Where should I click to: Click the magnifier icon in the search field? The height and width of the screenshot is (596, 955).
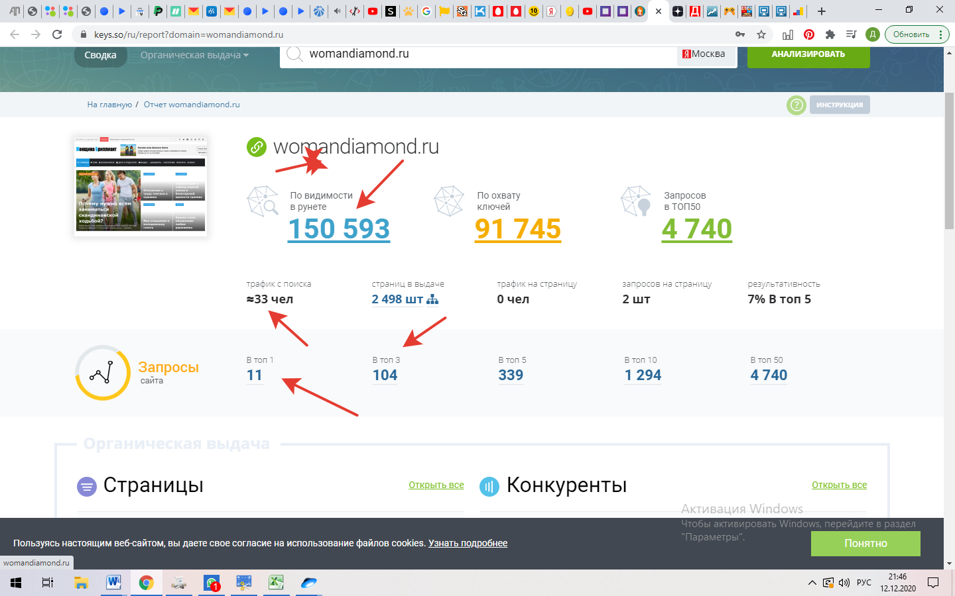tap(294, 54)
